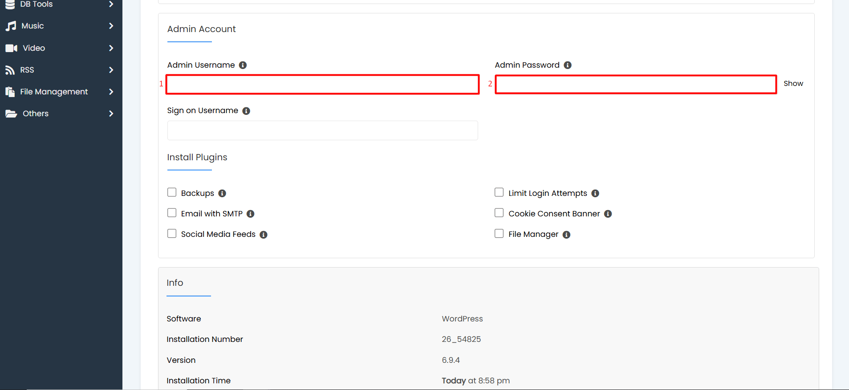Open the RSS sidebar menu item
Image resolution: width=849 pixels, height=390 pixels.
[x=27, y=70]
